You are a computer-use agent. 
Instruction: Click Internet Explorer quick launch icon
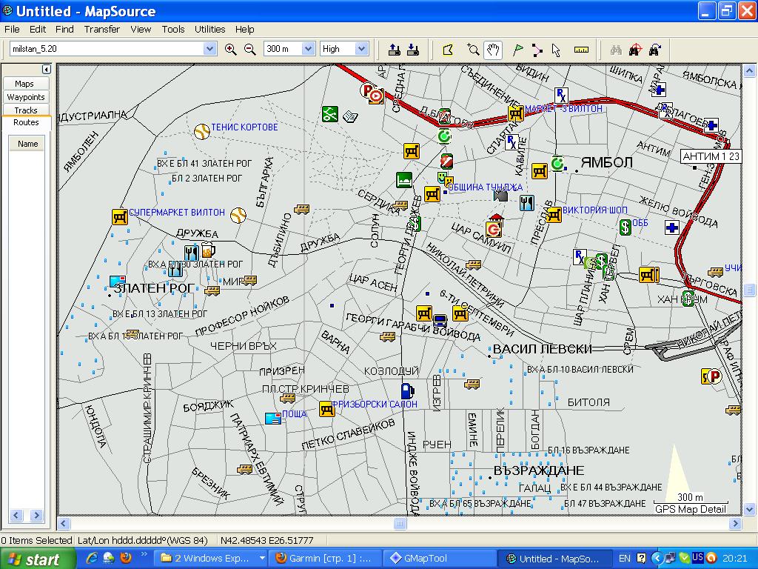tap(91, 558)
